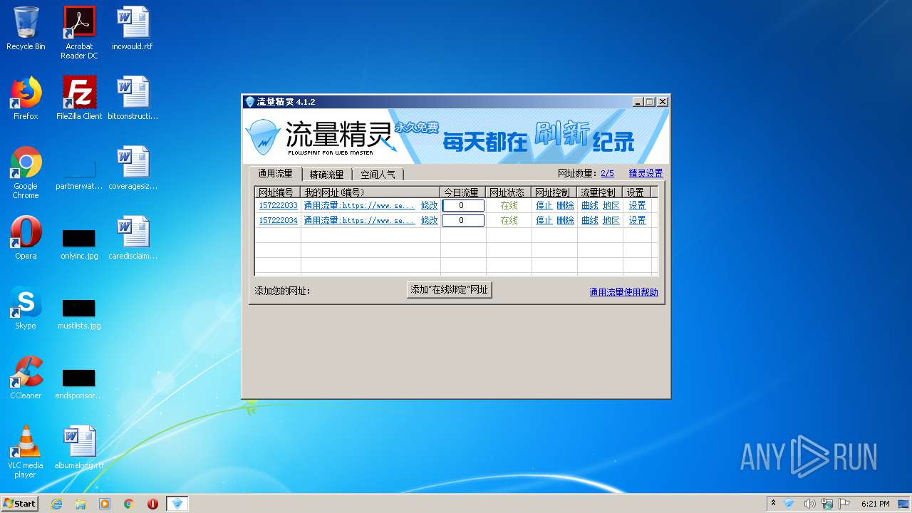This screenshot has width=912, height=513.
Task: Click the 2/5 URL count link
Action: 607,173
